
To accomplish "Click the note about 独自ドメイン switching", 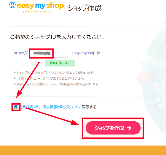I will pos(57,84).
